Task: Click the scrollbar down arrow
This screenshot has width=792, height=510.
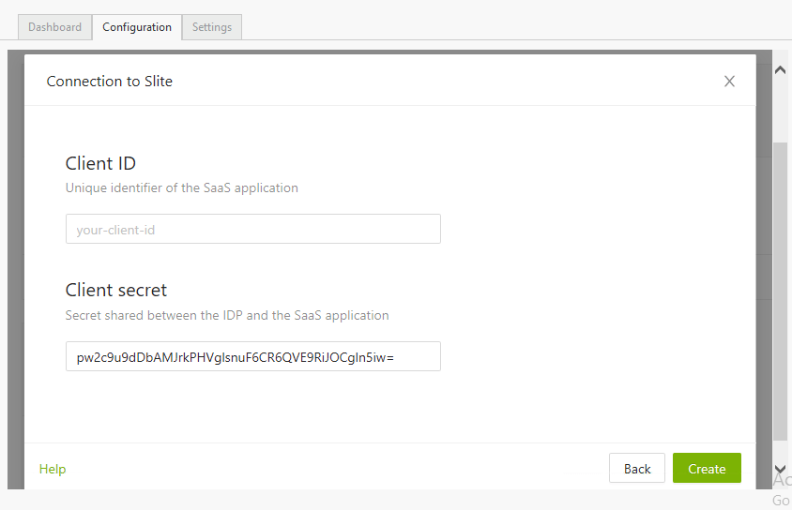Action: [781, 469]
